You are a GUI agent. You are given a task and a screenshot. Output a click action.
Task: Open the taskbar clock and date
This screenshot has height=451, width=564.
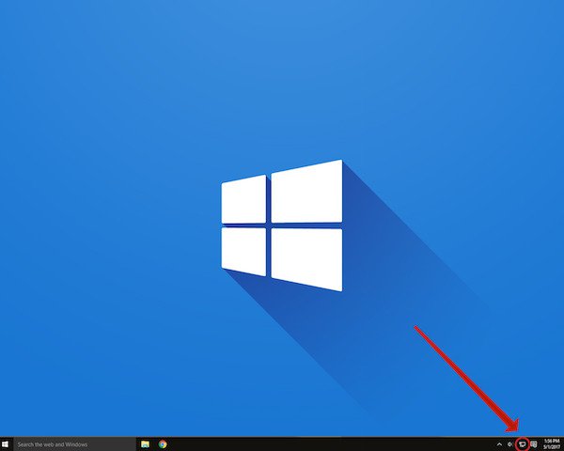[552, 444]
